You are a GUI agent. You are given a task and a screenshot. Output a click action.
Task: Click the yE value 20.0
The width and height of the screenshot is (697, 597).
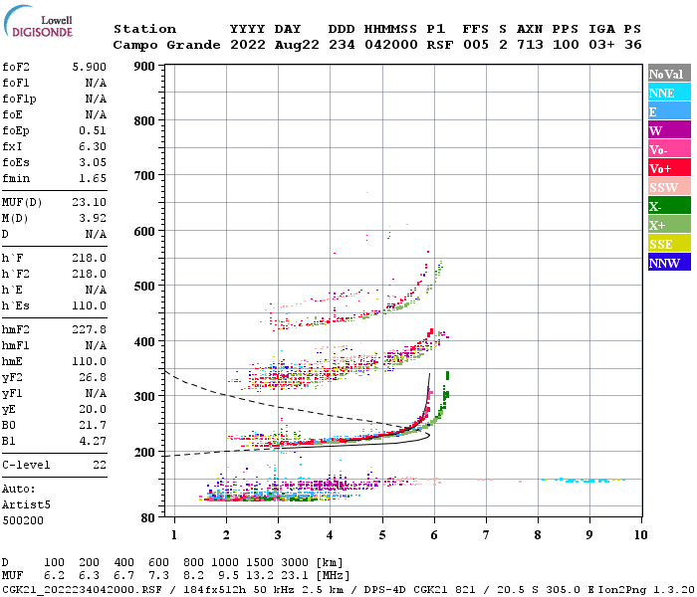coord(93,410)
